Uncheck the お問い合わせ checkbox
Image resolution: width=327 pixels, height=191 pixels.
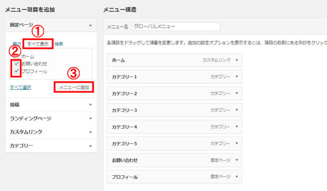(16, 64)
